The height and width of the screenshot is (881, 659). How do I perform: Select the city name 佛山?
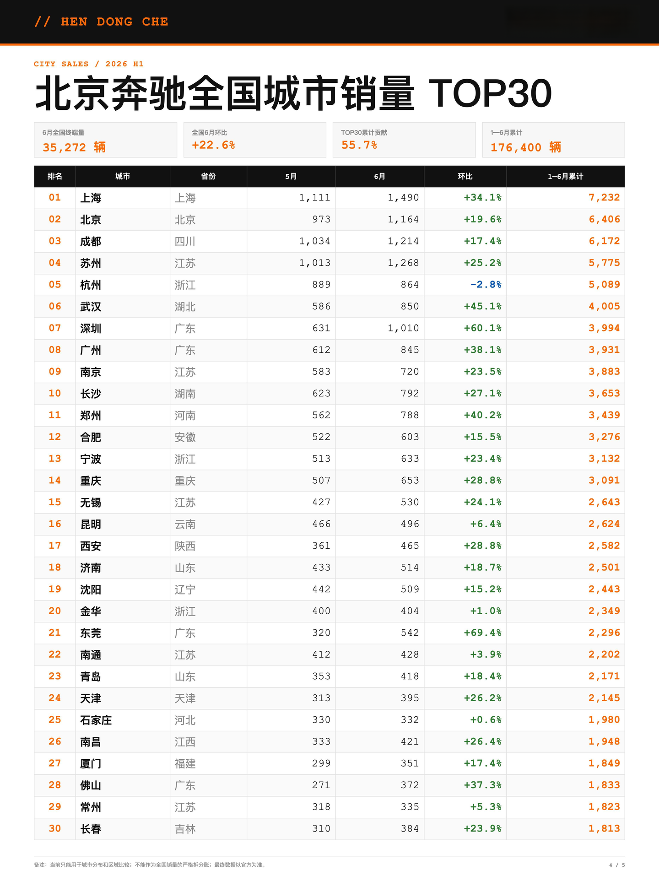point(91,785)
